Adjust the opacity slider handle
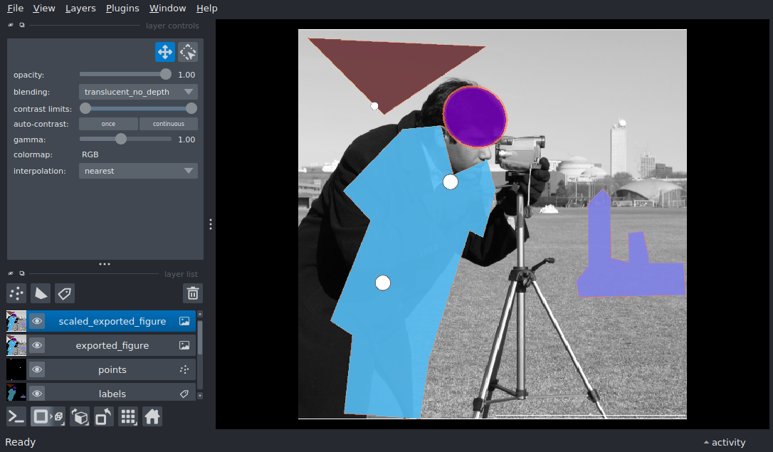 coord(166,75)
